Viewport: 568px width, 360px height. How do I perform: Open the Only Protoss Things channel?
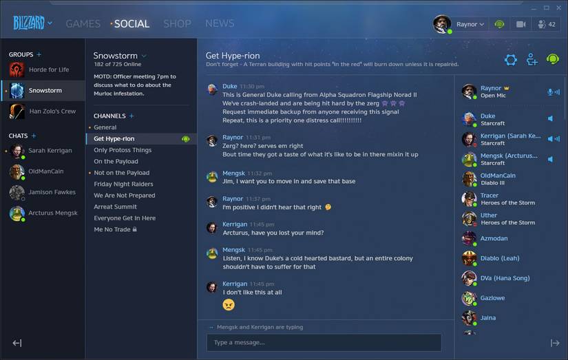123,150
